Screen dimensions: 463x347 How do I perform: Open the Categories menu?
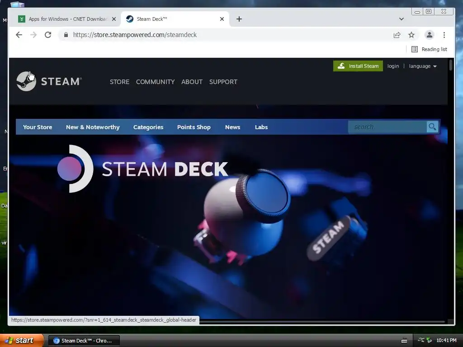click(x=148, y=127)
